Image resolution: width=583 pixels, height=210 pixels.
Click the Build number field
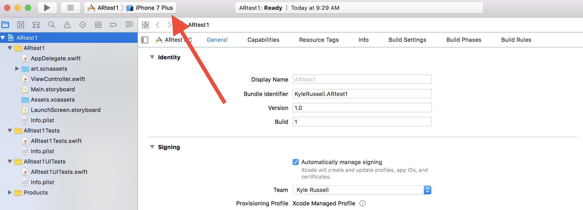pyautogui.click(x=362, y=122)
